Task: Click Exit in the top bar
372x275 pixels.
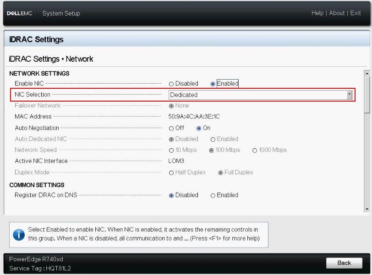Action: coord(356,13)
